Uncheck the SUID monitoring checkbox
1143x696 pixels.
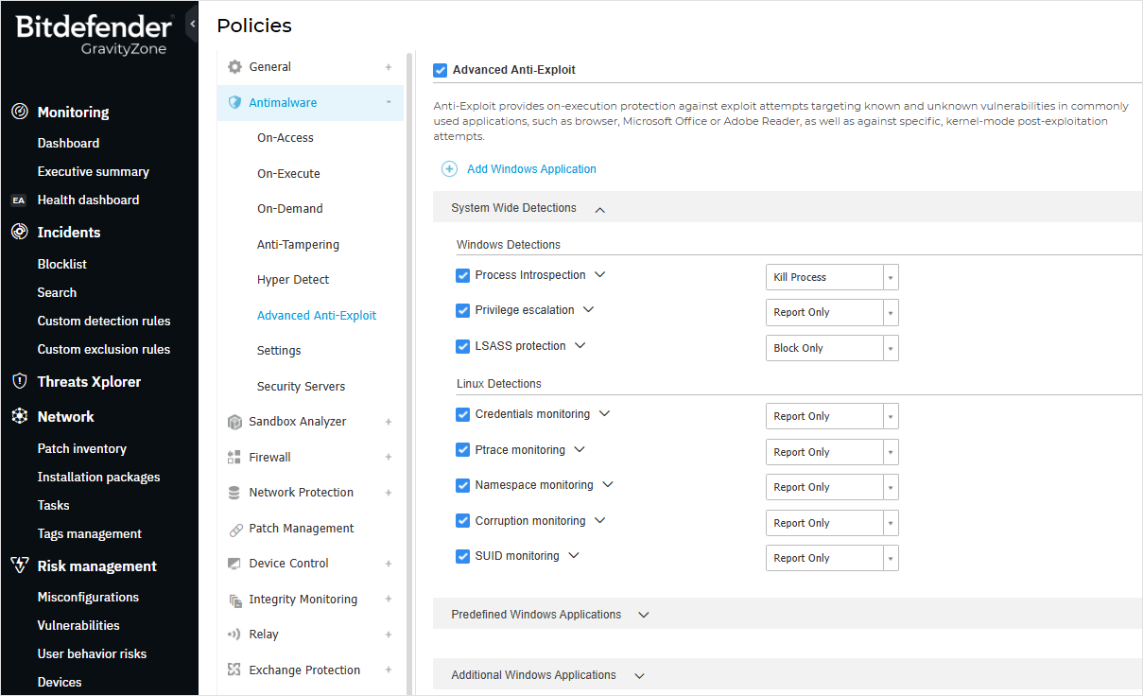(462, 556)
